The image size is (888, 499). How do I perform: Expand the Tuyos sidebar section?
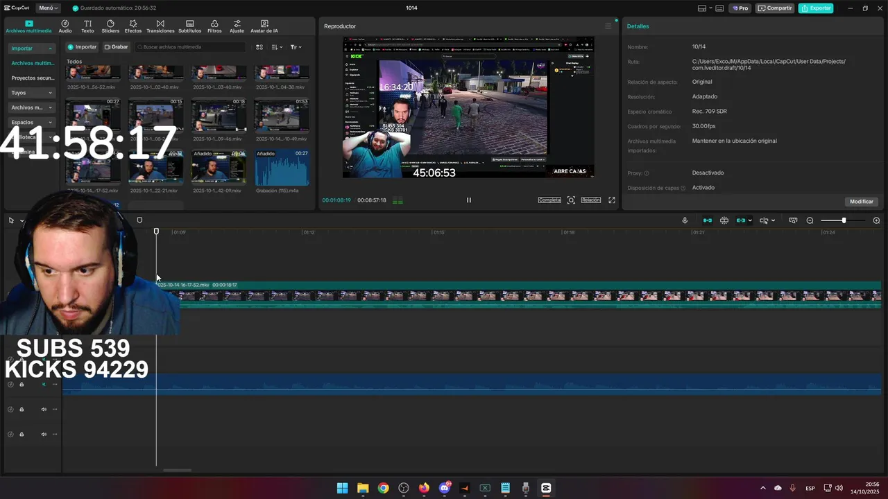32,93
